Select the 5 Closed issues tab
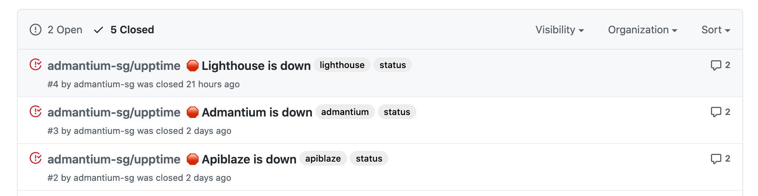Image resolution: width=758 pixels, height=196 pixels. (x=132, y=30)
